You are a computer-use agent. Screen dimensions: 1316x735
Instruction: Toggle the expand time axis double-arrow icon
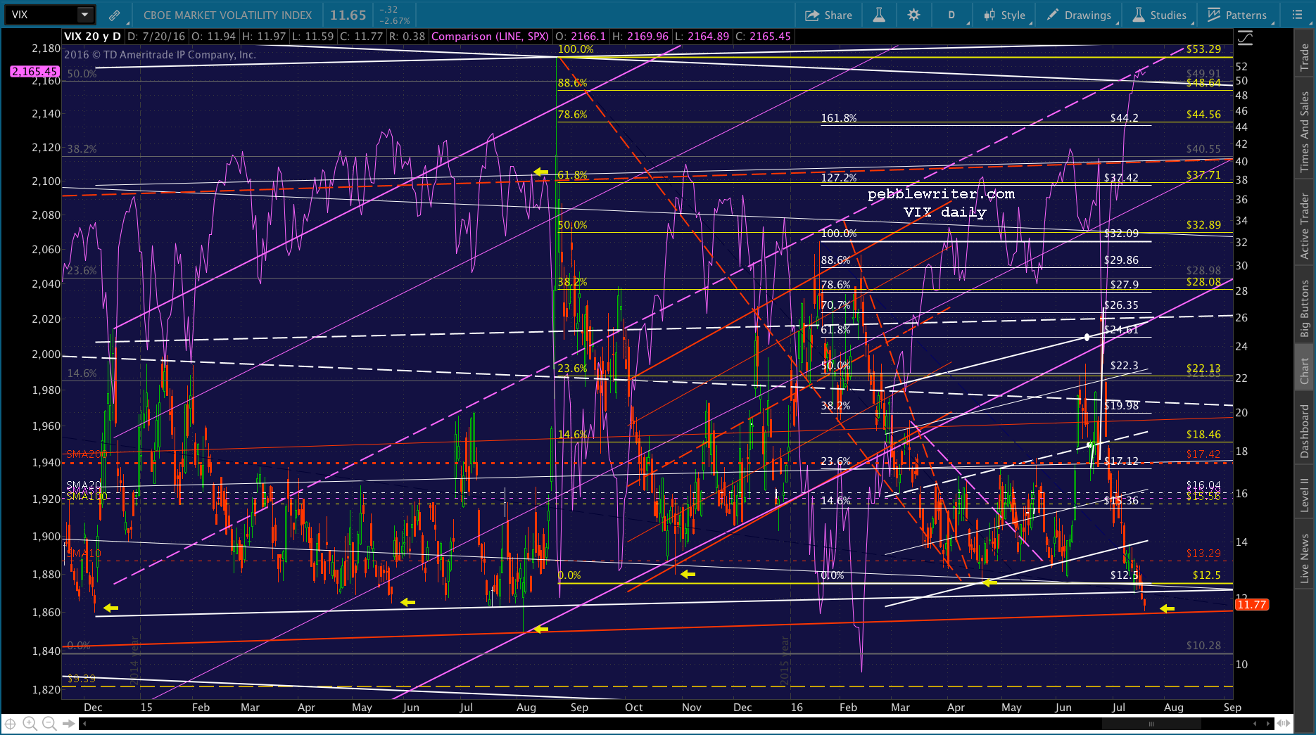point(1284,723)
